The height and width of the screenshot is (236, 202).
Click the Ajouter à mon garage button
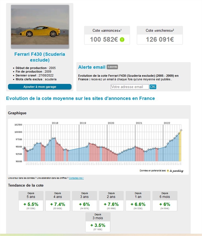[x=40, y=87]
